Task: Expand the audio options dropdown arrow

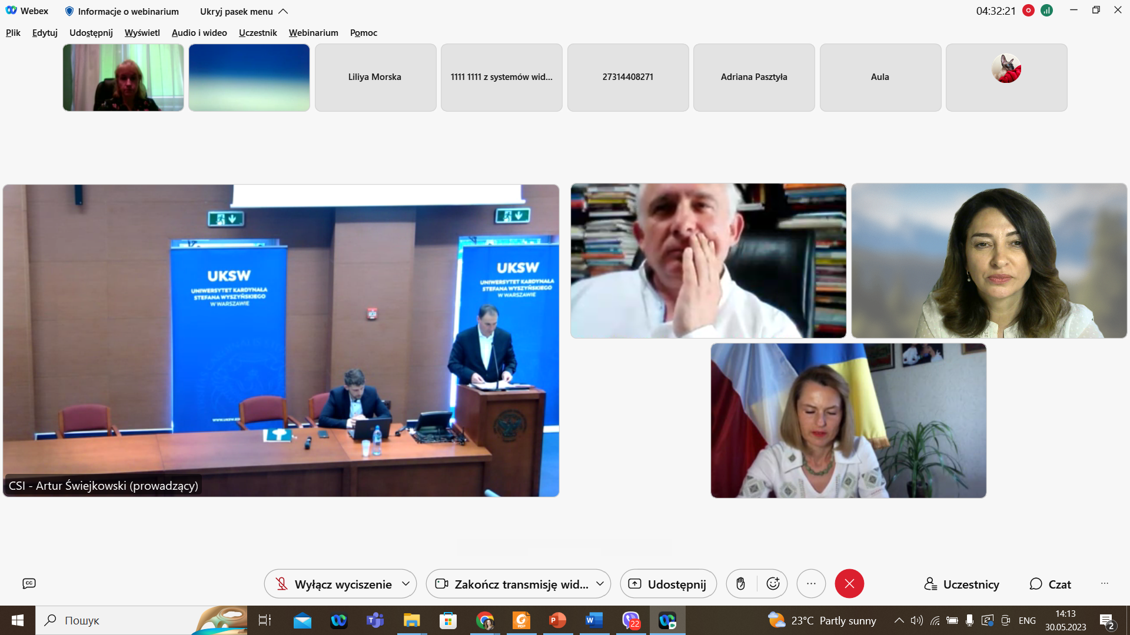Action: pos(406,584)
